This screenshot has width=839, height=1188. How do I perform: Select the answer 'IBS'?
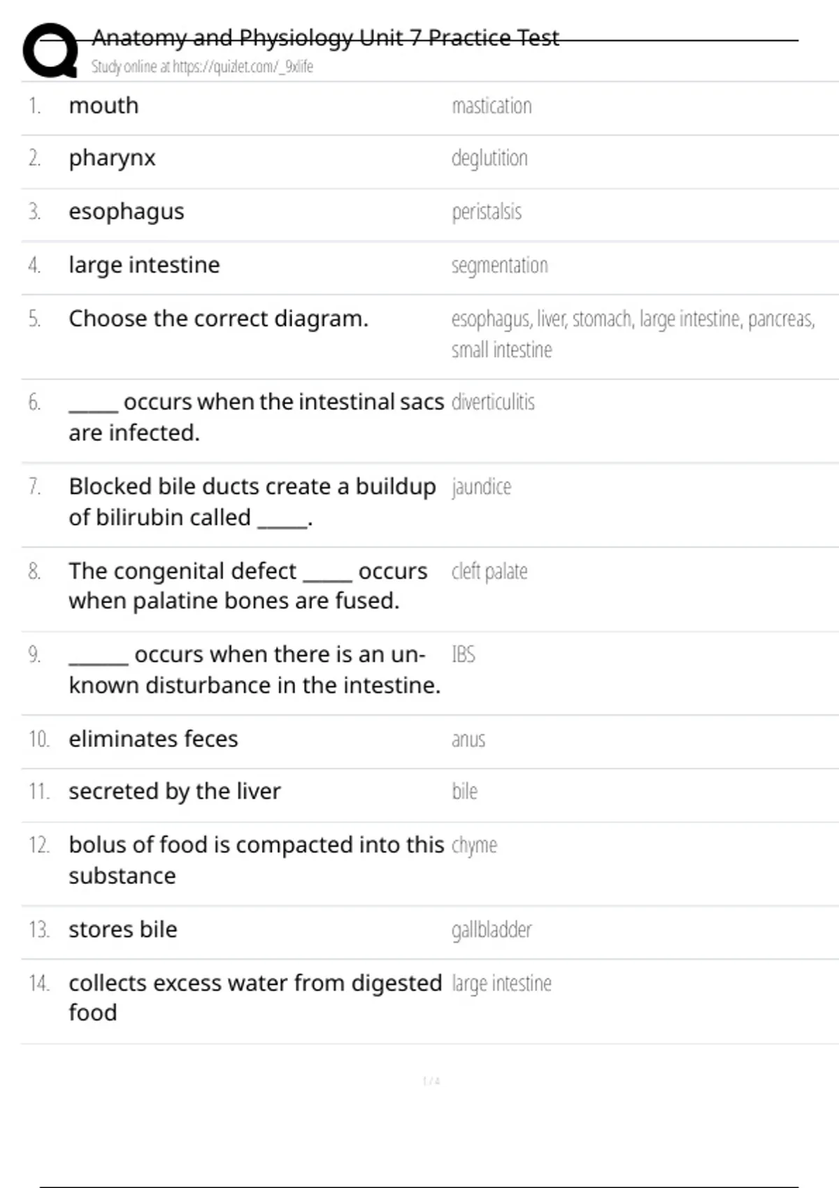[x=463, y=654]
